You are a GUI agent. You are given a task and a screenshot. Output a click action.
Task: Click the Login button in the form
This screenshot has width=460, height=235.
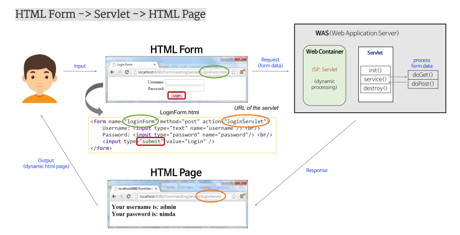tap(177, 95)
